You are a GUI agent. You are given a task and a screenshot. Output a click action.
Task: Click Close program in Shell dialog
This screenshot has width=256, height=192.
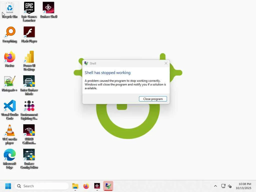coord(153,99)
